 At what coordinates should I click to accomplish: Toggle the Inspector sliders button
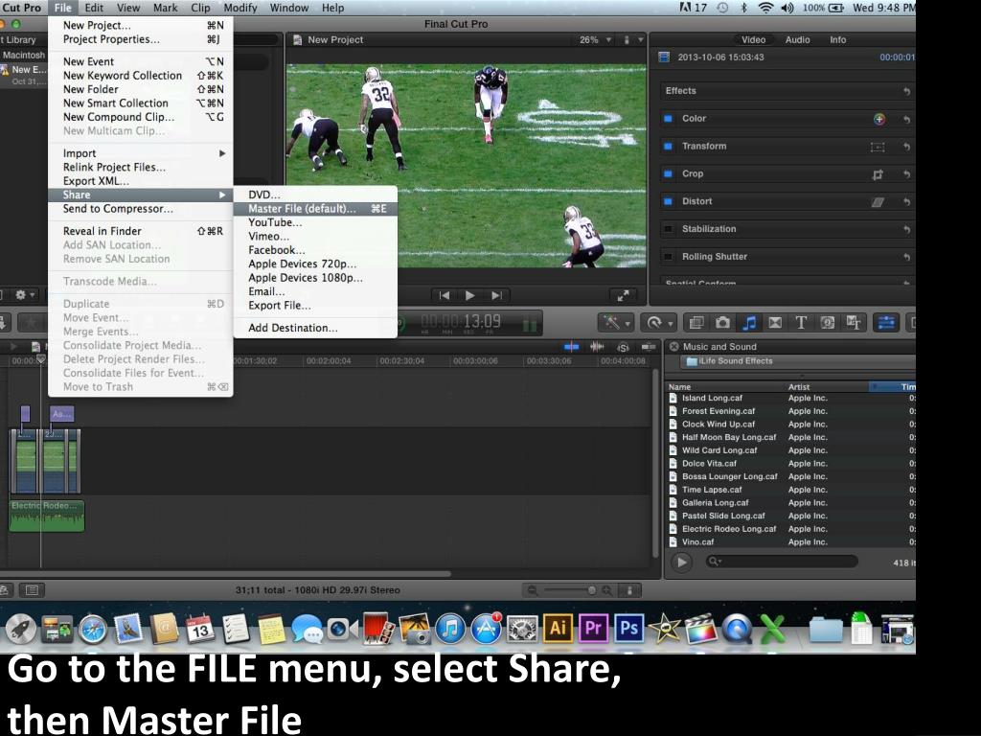tap(886, 322)
